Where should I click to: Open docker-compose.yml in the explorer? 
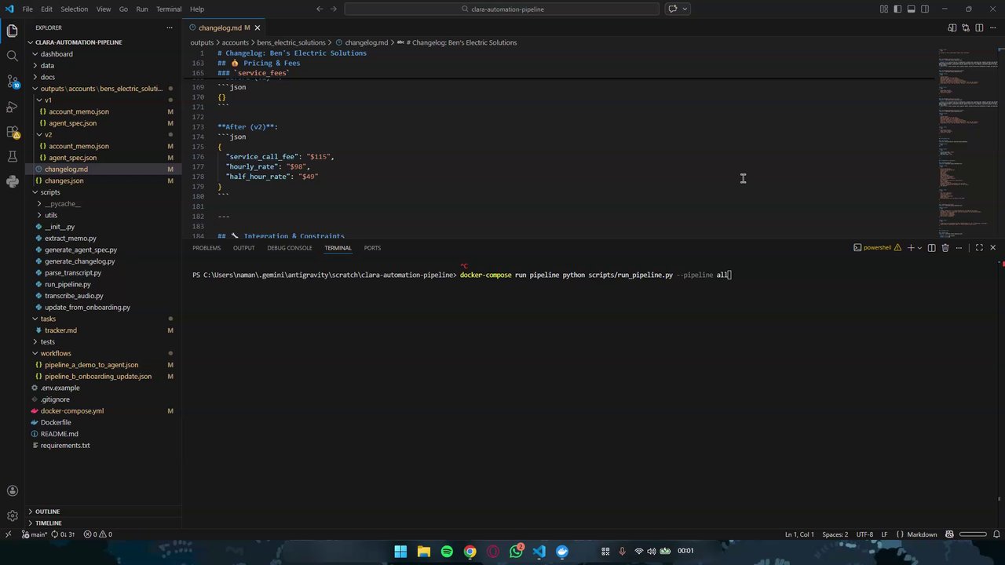click(104, 411)
